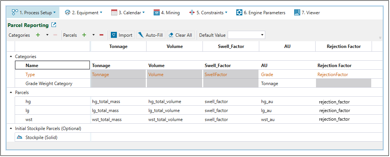
Task: Click Clear All eraser button
Action: pyautogui.click(x=180, y=35)
